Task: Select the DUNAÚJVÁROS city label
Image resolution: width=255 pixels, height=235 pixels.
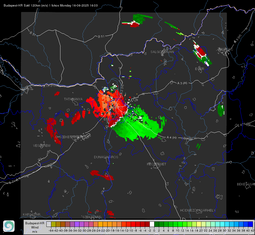Action: [106, 157]
